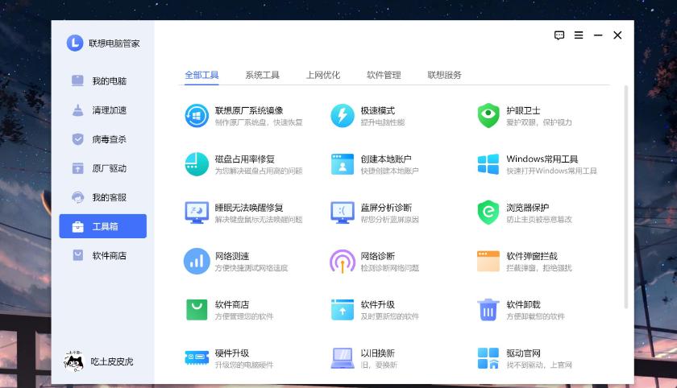Launch 极速模式 lightning icon
The image size is (677, 388).
[x=343, y=116]
